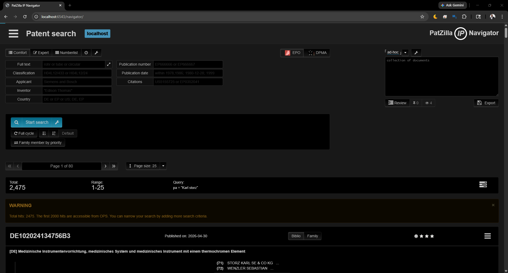Select EPO datasource
The image size is (508, 273).
coord(292,53)
